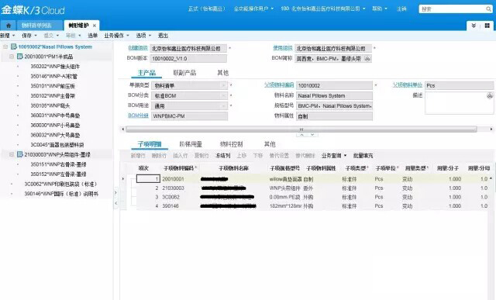This screenshot has height=300, width=496.
Task: Click the horizontal scrollbar under the header form
Action: pyautogui.click(x=301, y=129)
